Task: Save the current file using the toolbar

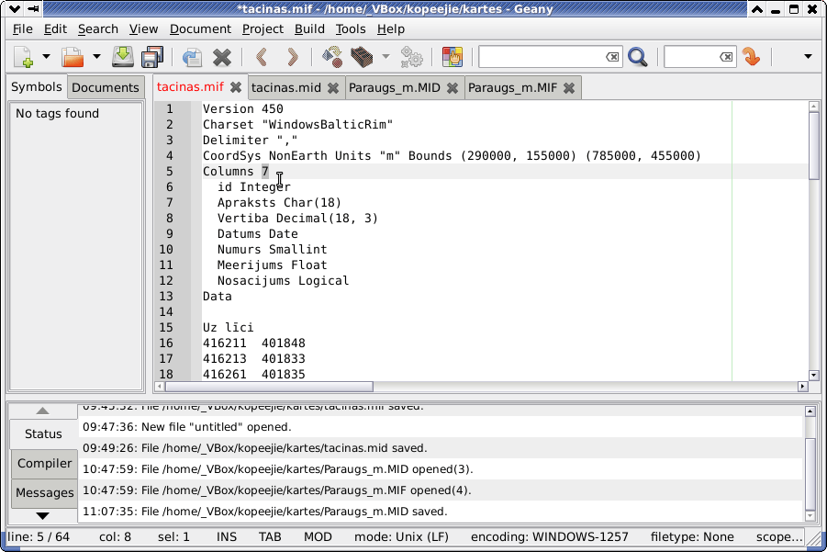Action: point(123,56)
